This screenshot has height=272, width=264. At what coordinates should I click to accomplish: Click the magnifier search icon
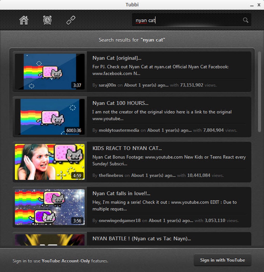245,20
